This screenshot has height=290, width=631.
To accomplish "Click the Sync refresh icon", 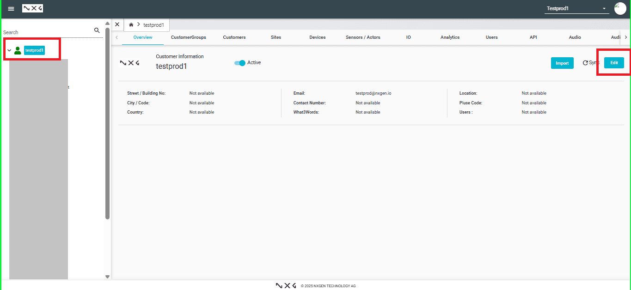I will (x=585, y=63).
